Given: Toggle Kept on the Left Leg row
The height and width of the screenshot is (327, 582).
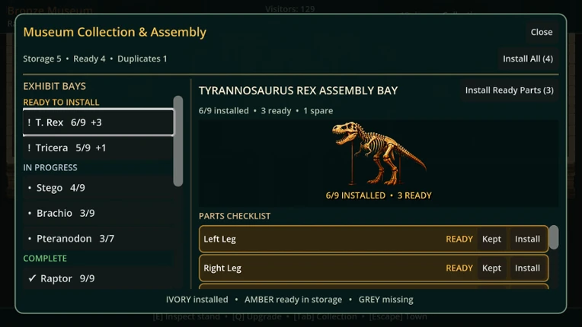Looking at the screenshot, I should 491,240.
